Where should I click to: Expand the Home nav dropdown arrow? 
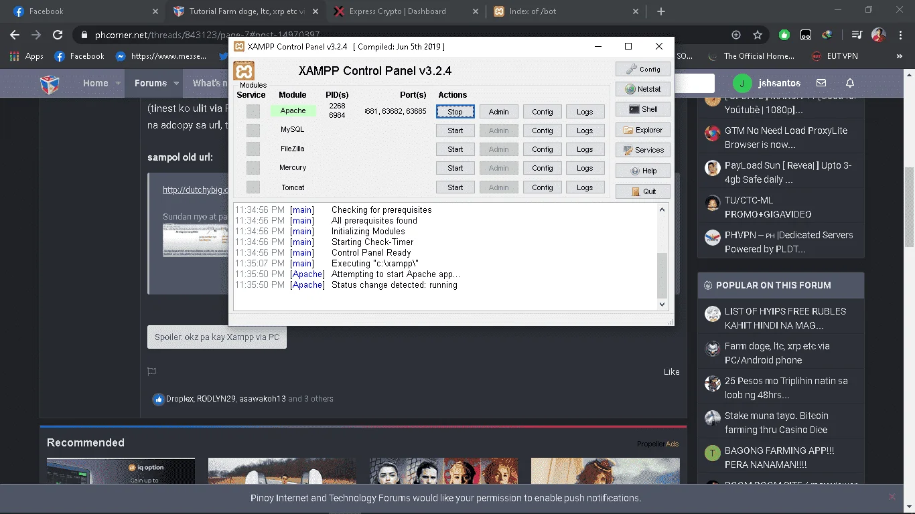118,84
